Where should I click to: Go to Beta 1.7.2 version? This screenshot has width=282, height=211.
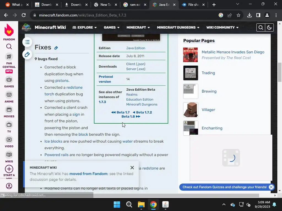click(142, 112)
